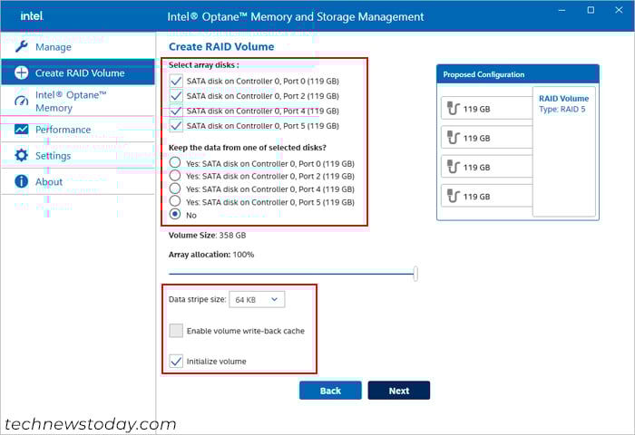Click the first 119 GB disk cable icon

click(x=454, y=109)
